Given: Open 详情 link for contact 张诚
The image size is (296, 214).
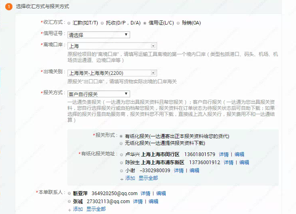Looking at the screenshot, I should coord(138,202).
